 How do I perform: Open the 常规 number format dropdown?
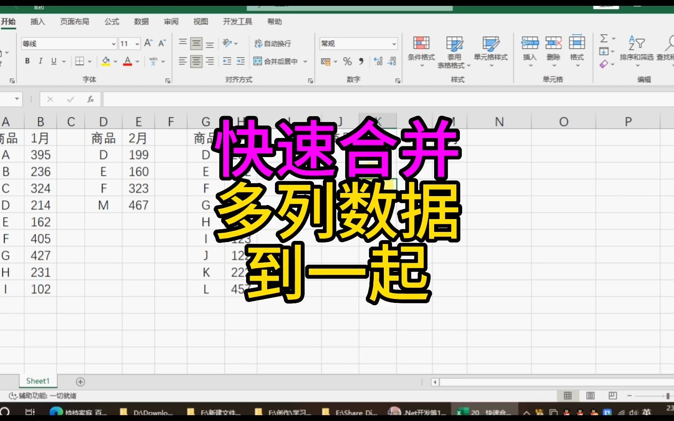click(x=394, y=44)
